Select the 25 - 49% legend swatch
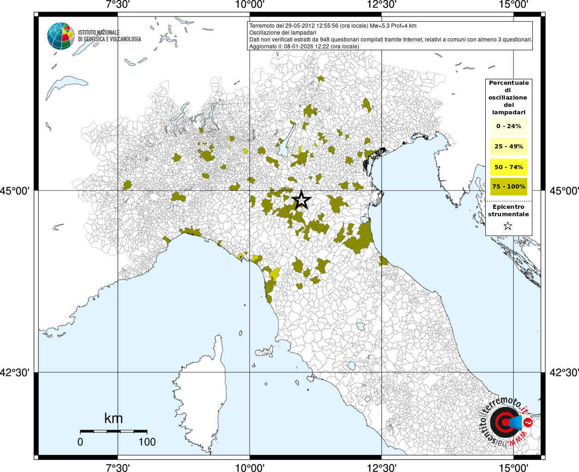This screenshot has width=579, height=472. pos(508,146)
